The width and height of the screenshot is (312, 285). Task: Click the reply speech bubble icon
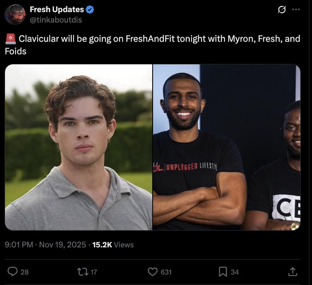(x=13, y=272)
